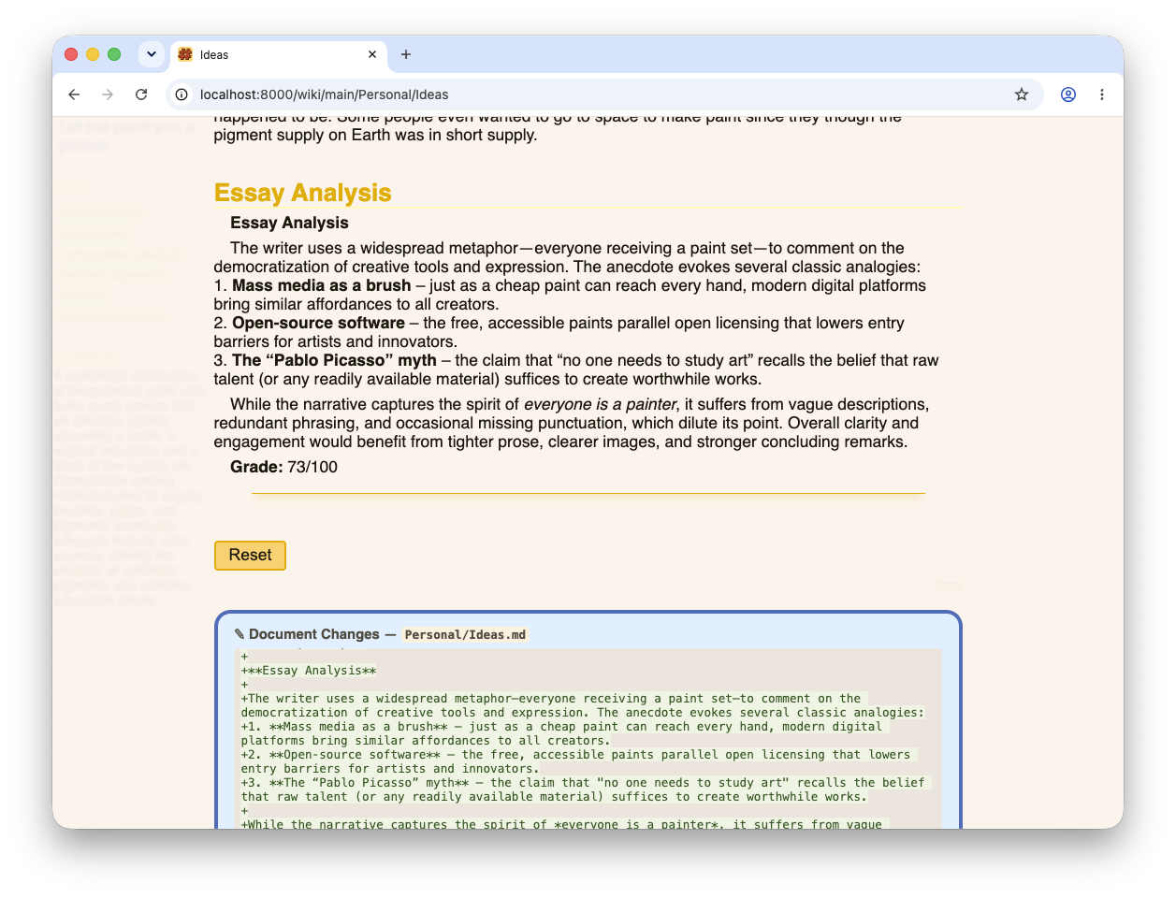1176x898 pixels.
Task: Click the Reset button
Action: coord(250,556)
